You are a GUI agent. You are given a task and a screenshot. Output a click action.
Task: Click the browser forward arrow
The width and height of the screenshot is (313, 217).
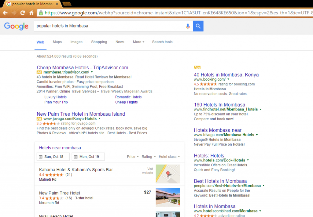tap(14, 13)
